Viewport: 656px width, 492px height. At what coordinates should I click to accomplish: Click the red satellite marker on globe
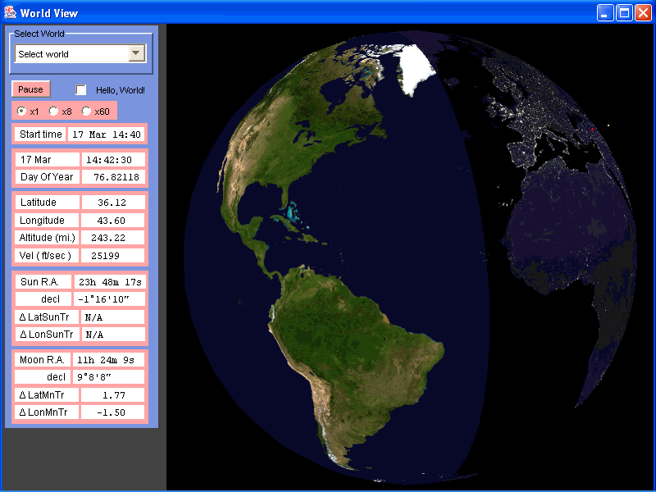click(592, 128)
